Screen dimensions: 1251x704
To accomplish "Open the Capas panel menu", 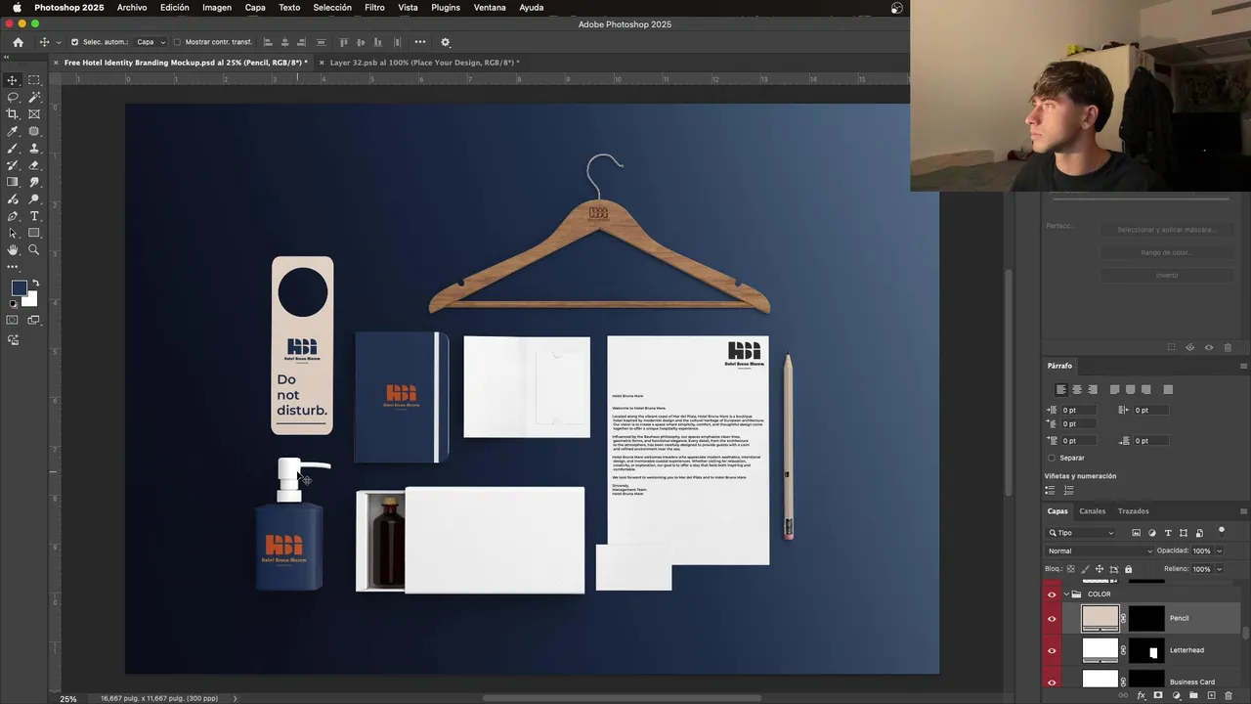I will (1243, 511).
